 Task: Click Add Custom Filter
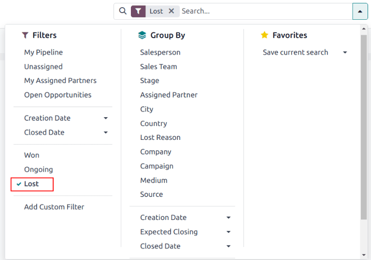[x=54, y=207]
